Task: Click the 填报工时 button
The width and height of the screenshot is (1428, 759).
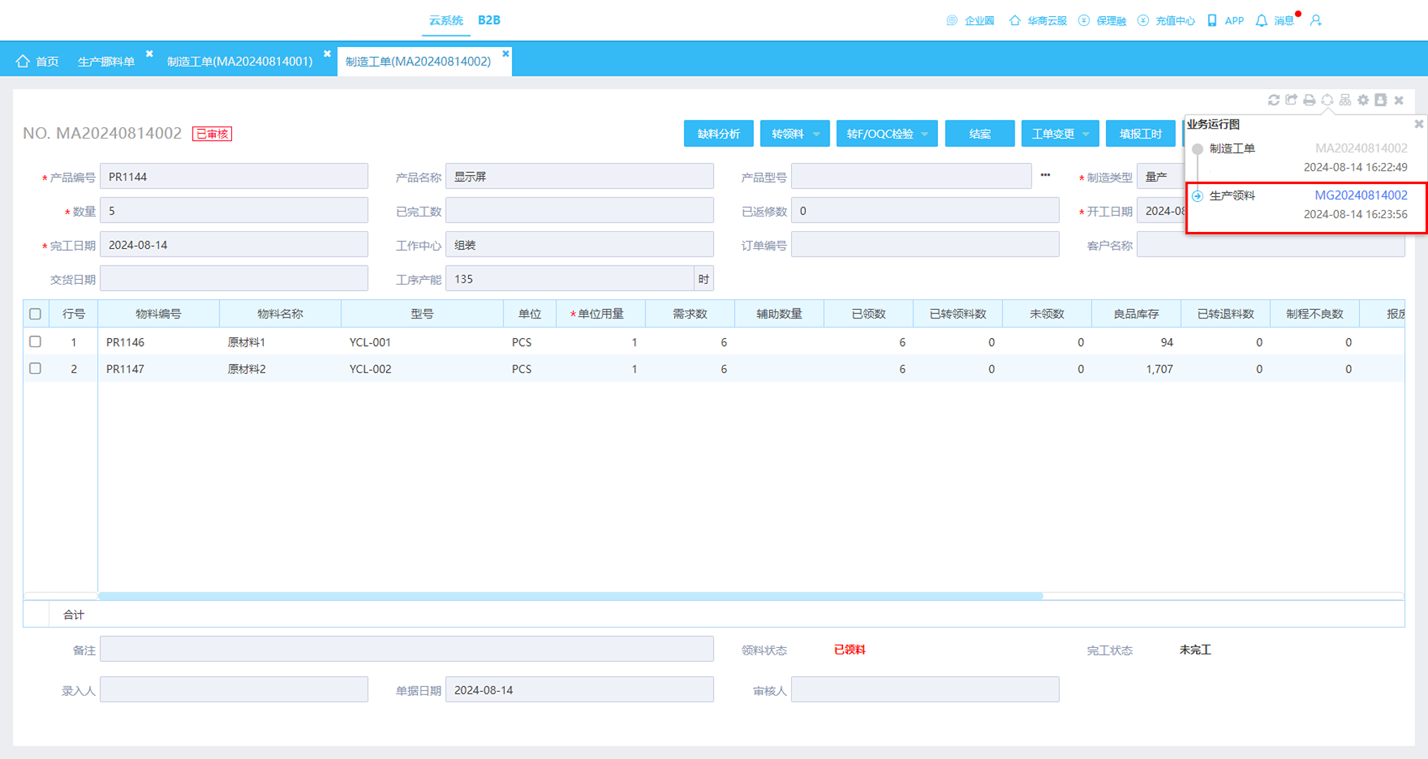Action: [1140, 134]
